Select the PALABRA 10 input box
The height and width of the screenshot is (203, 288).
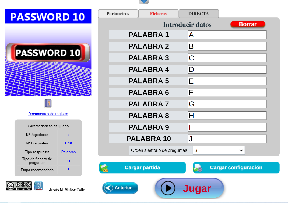click(227, 139)
